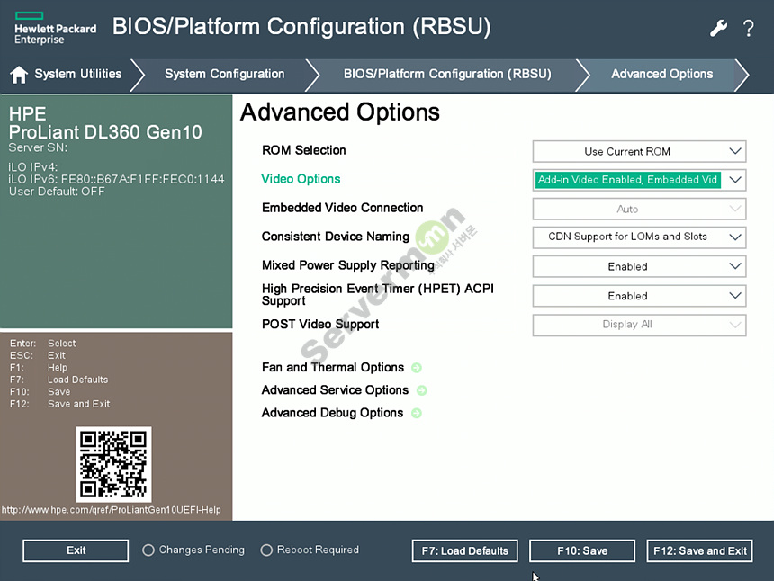Click the circle arrow beside Advanced Service Options
The height and width of the screenshot is (581, 774).
tap(421, 390)
